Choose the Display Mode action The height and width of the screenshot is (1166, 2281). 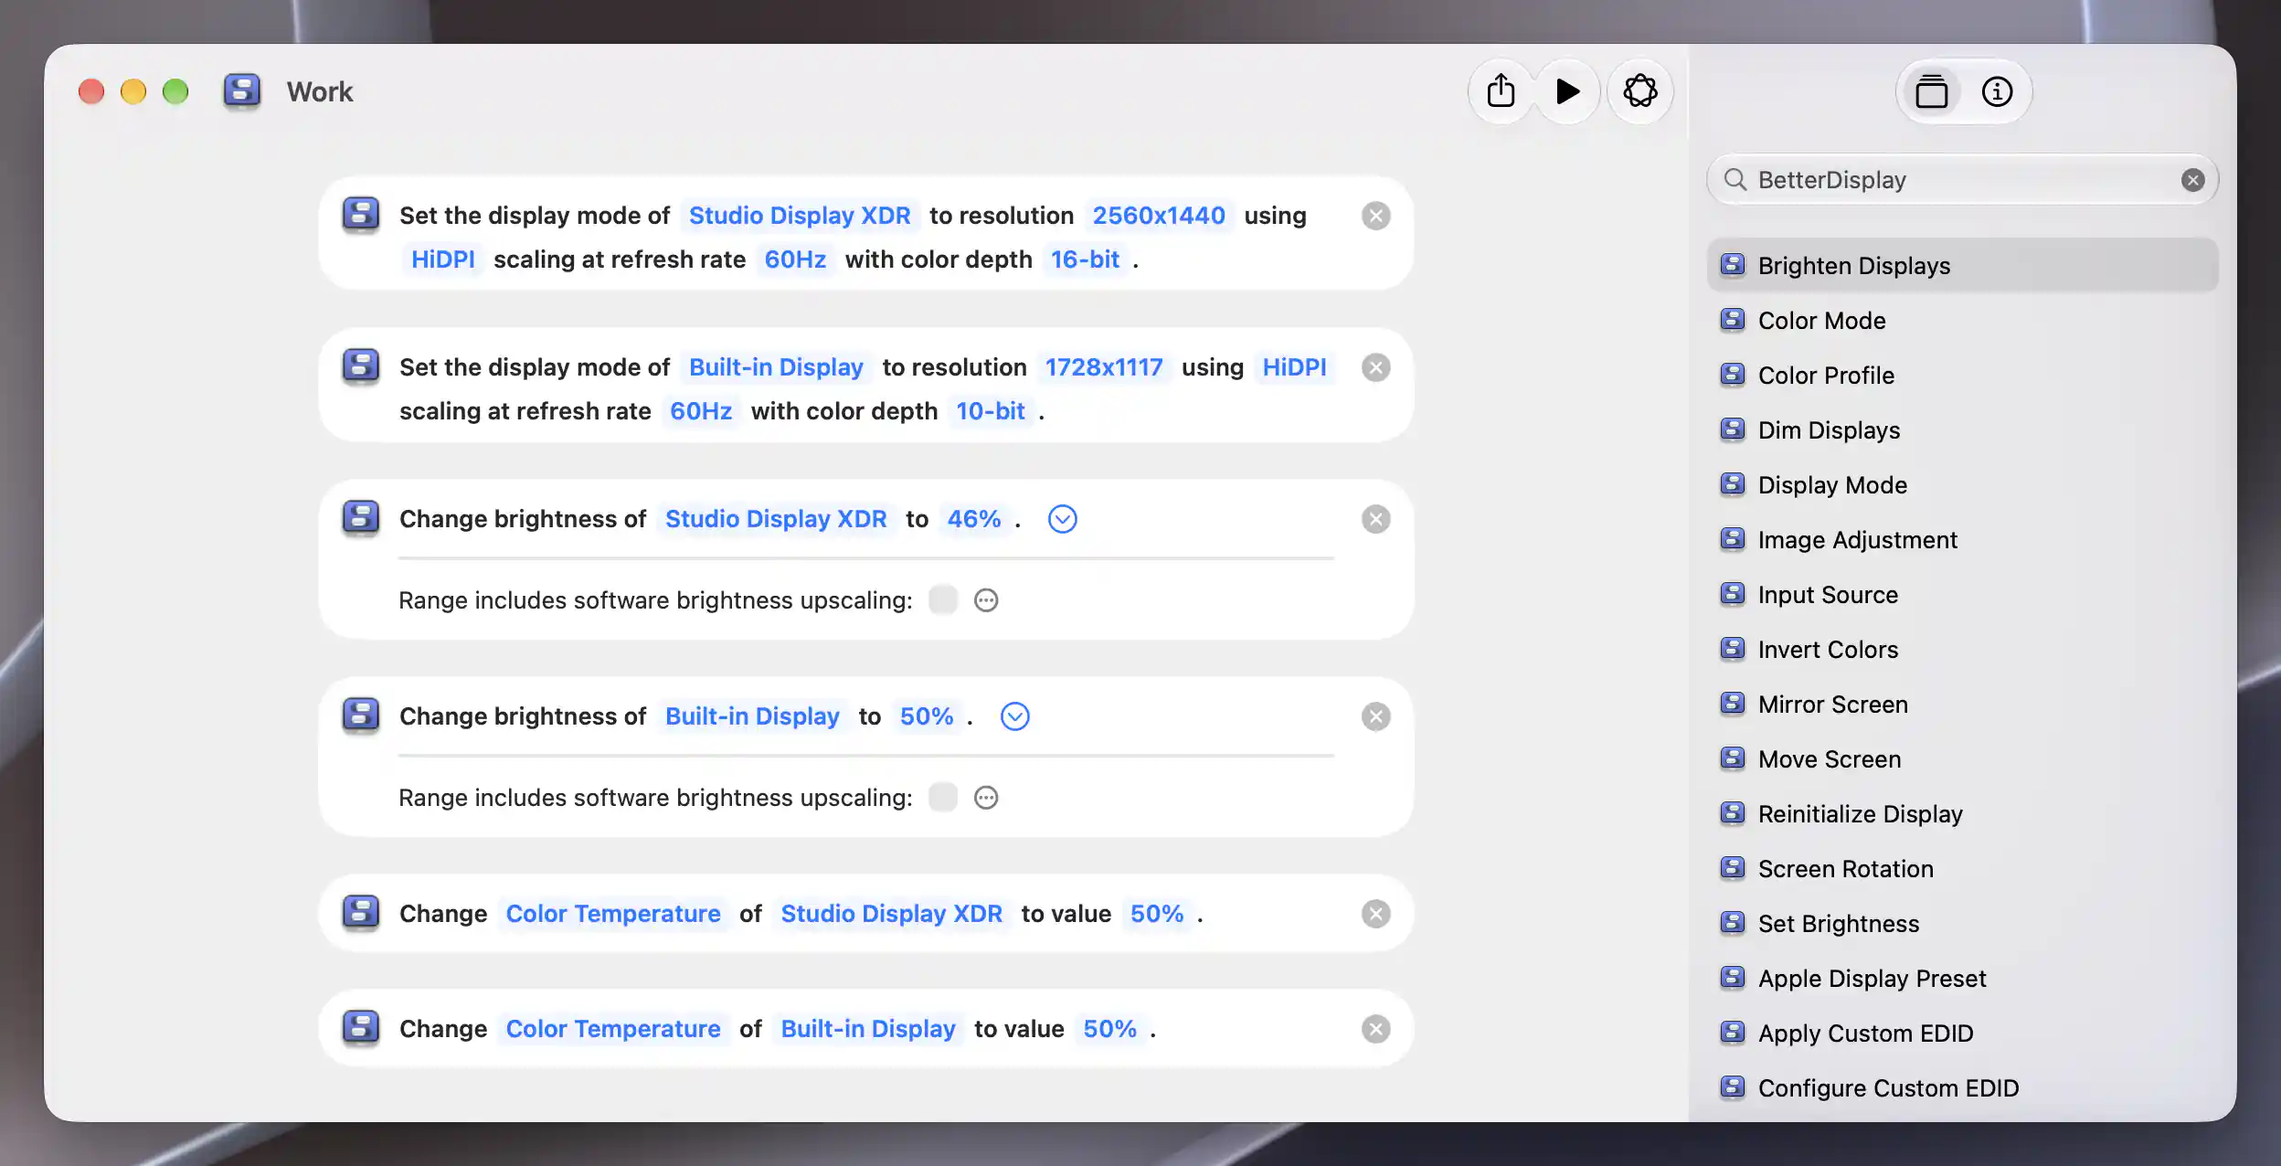coord(1962,485)
